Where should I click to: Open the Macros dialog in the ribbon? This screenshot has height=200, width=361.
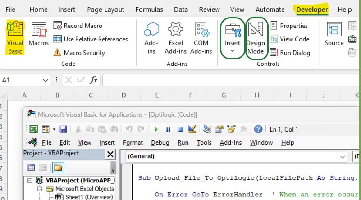(38, 34)
